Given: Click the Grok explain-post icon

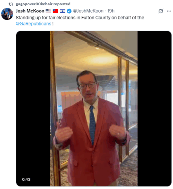Looking at the screenshot, I should (161, 11).
